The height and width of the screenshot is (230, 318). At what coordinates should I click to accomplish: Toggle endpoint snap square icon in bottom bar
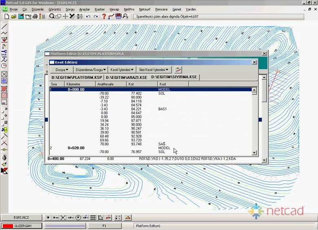pyautogui.click(x=48, y=218)
